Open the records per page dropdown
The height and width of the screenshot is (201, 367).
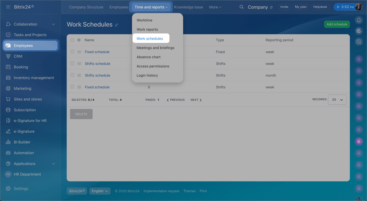point(337,100)
